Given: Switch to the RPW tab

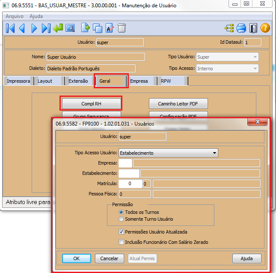Looking at the screenshot, I should [x=172, y=81].
